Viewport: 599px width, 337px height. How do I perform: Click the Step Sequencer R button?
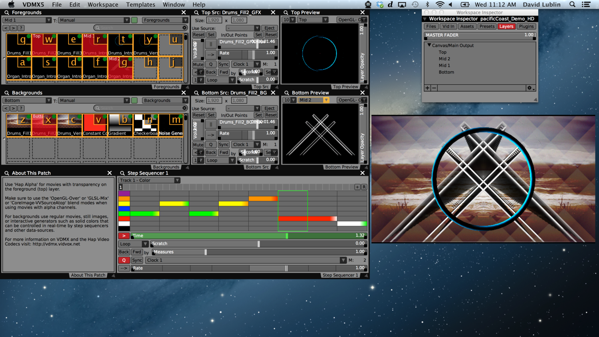[364, 187]
